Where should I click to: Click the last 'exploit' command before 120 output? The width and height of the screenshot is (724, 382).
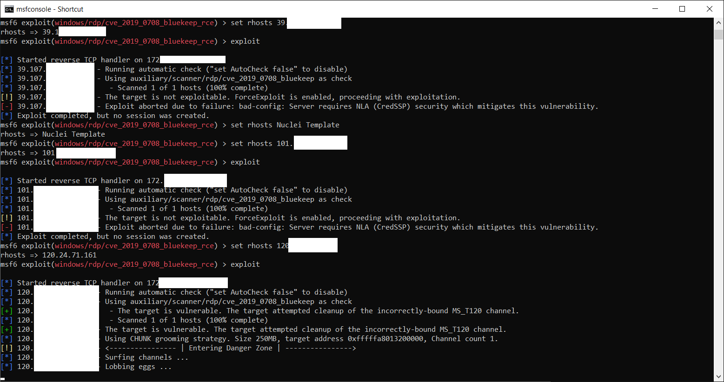click(245, 264)
